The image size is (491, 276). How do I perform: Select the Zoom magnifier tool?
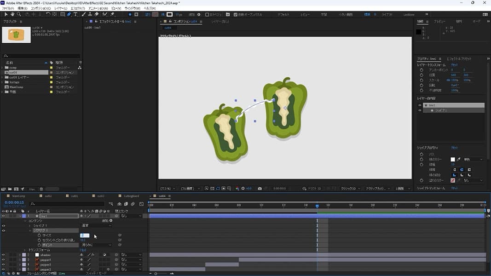(x=19, y=14)
